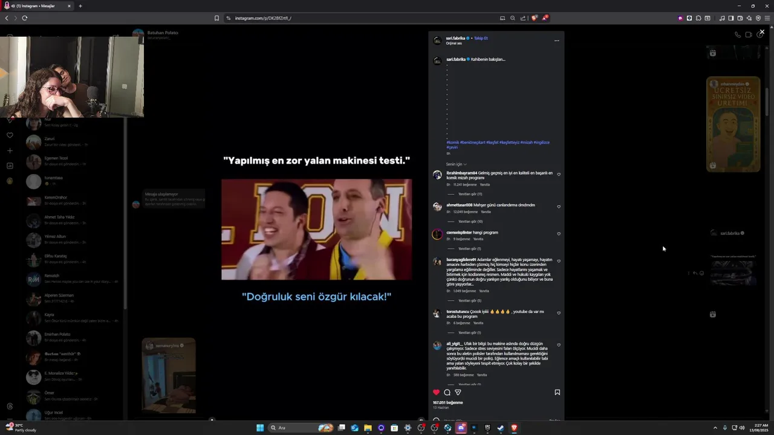The image size is (774, 435).
Task: Open Elifsu Karataş conversation
Action: [74, 259]
